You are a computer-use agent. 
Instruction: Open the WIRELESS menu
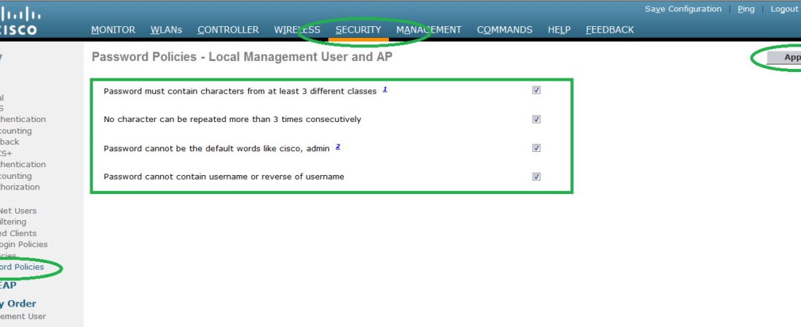[x=297, y=30]
